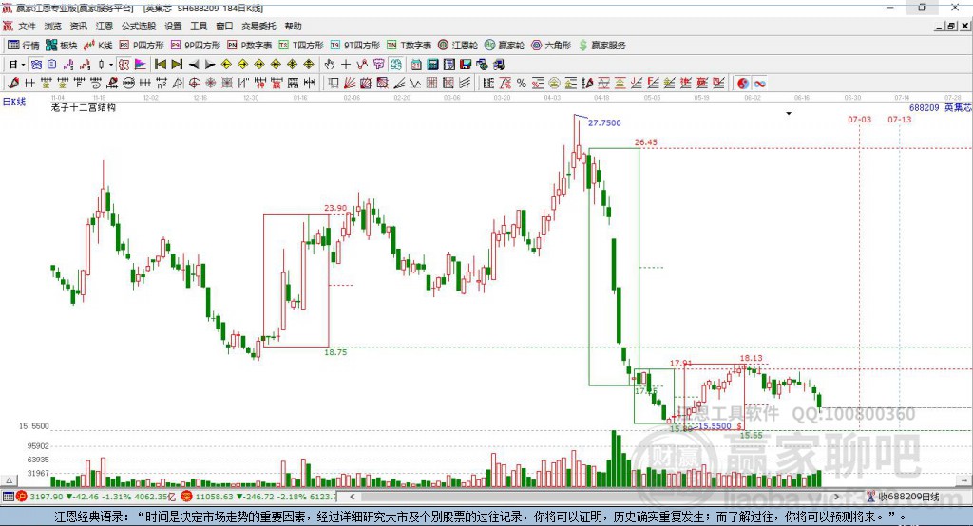This screenshot has width=973, height=526.
Task: Select the hand pan tool
Action: coord(330,64)
